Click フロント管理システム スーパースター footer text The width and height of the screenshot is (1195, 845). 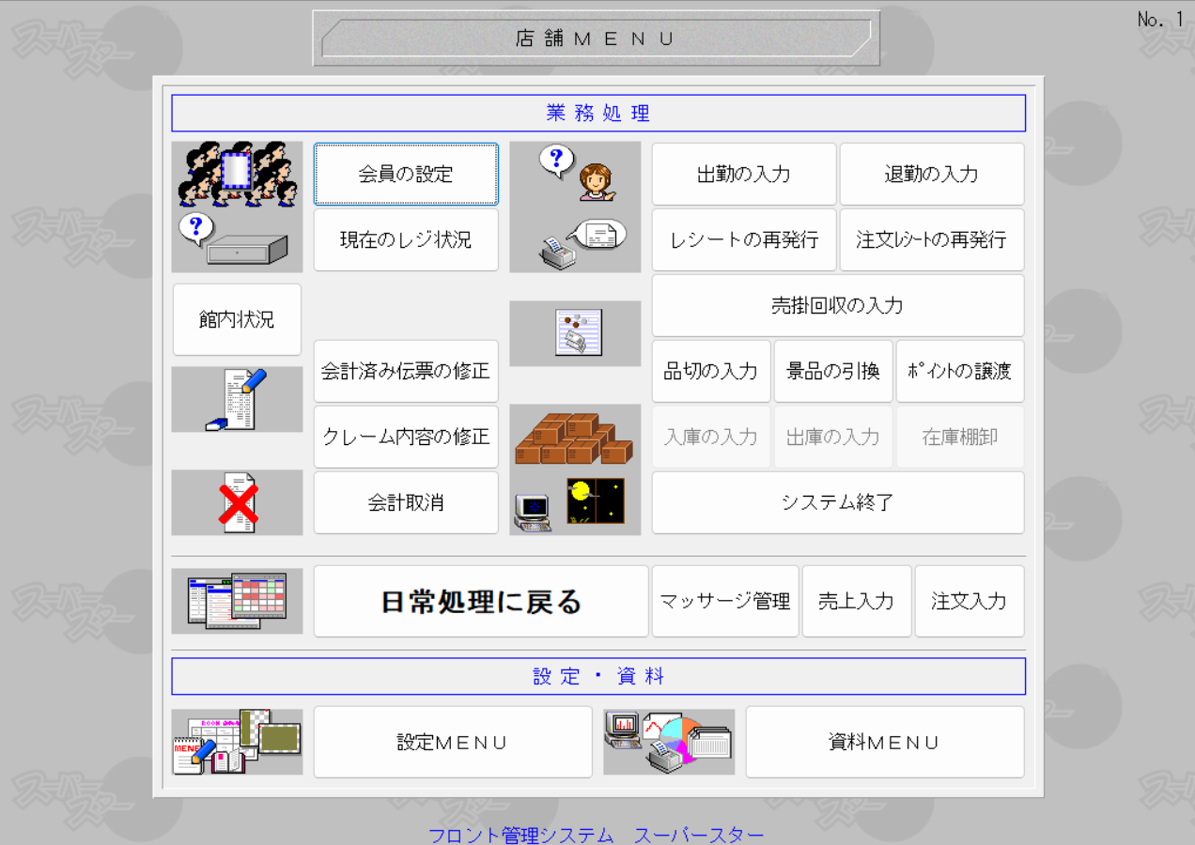pos(597,835)
